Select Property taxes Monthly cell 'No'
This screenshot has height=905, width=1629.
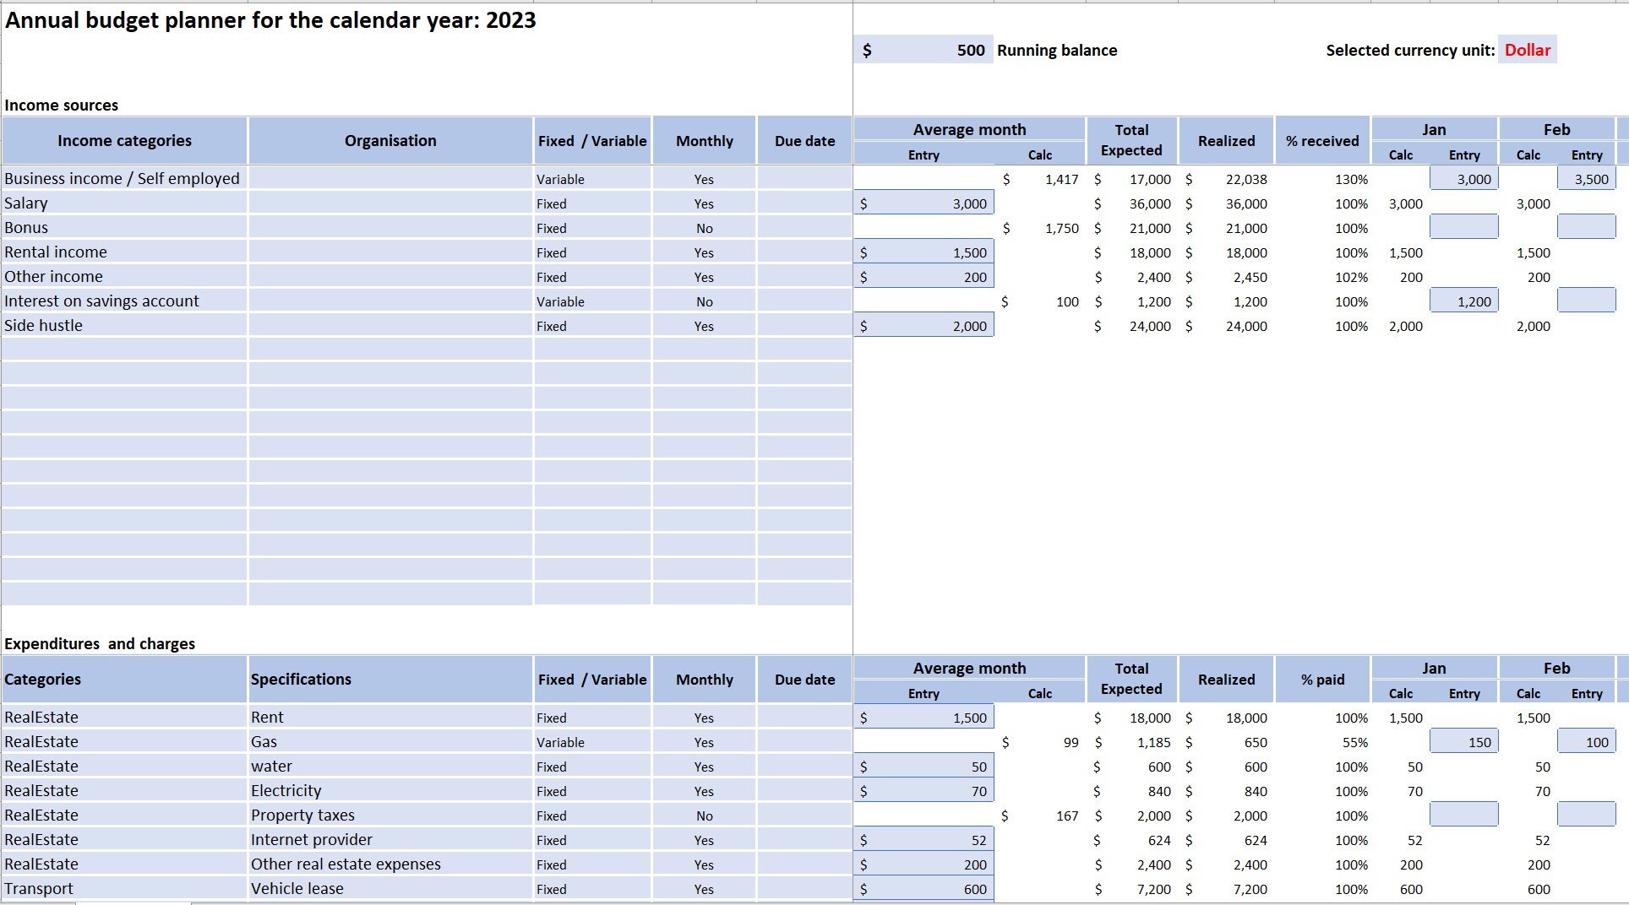705,816
